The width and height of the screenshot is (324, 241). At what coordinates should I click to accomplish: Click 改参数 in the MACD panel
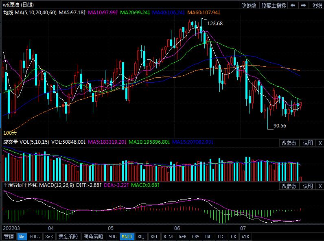[x=289, y=186]
